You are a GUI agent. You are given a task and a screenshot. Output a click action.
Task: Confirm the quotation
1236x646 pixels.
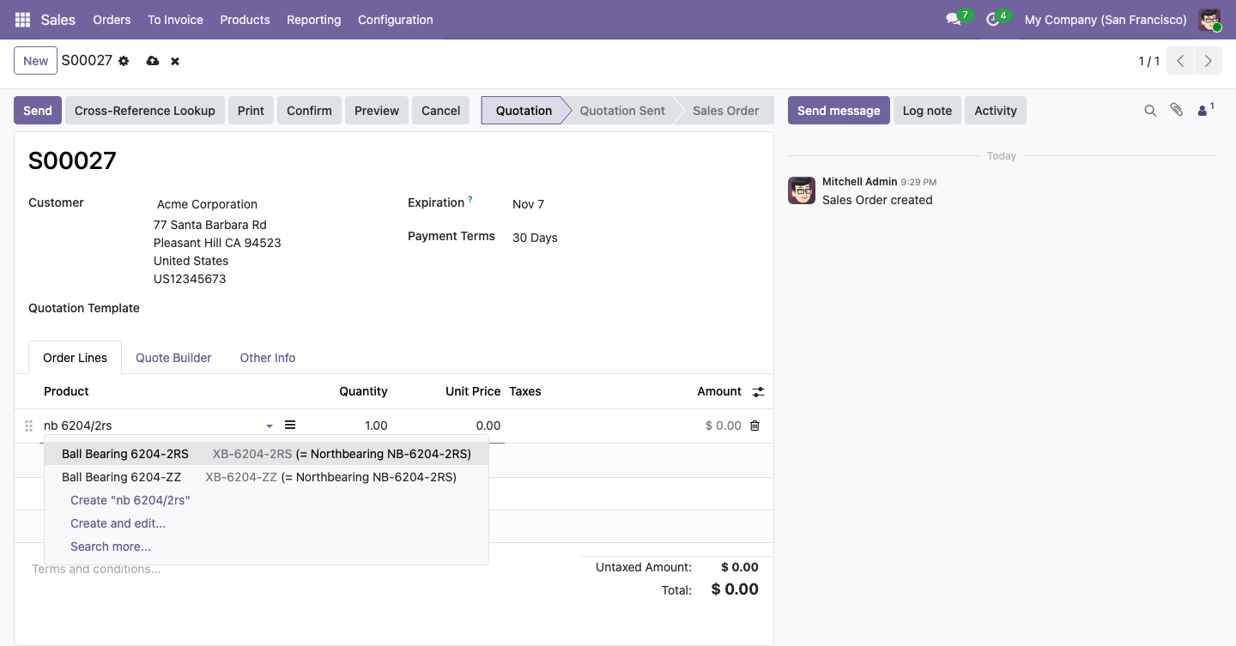pyautogui.click(x=309, y=111)
